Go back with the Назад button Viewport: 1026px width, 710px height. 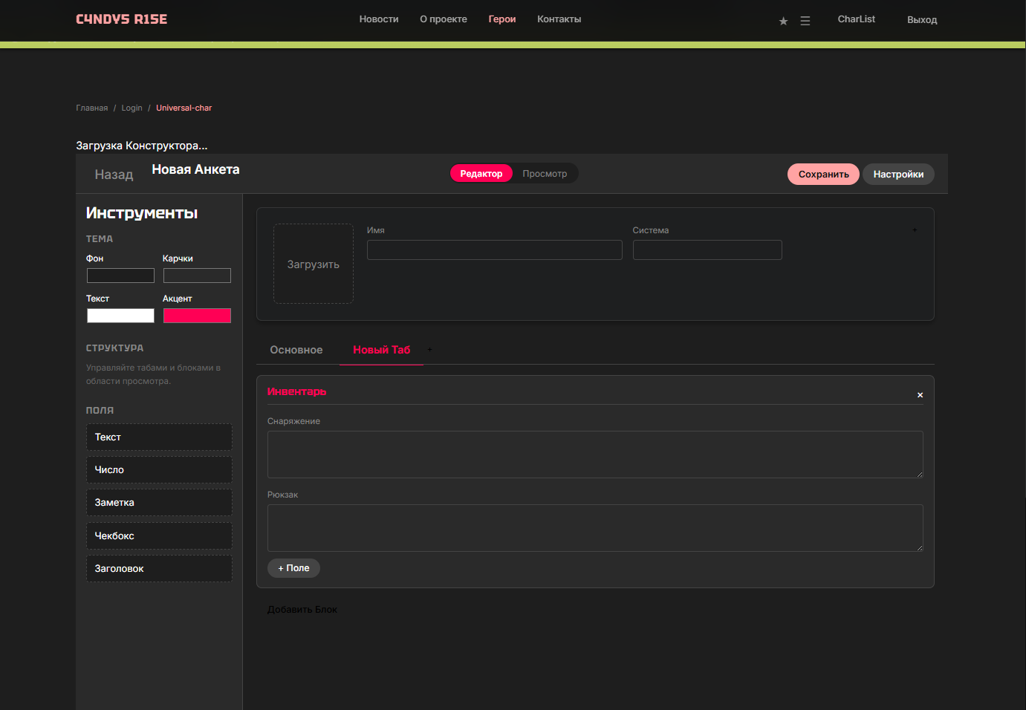pyautogui.click(x=114, y=175)
